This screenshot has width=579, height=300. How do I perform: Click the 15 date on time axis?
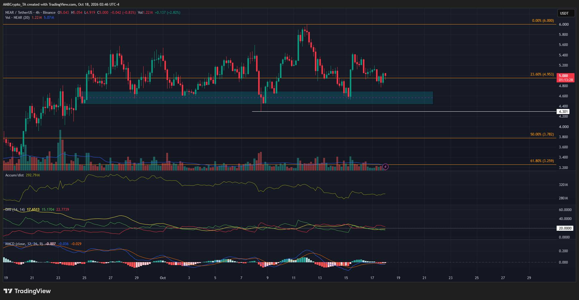[x=346, y=278]
